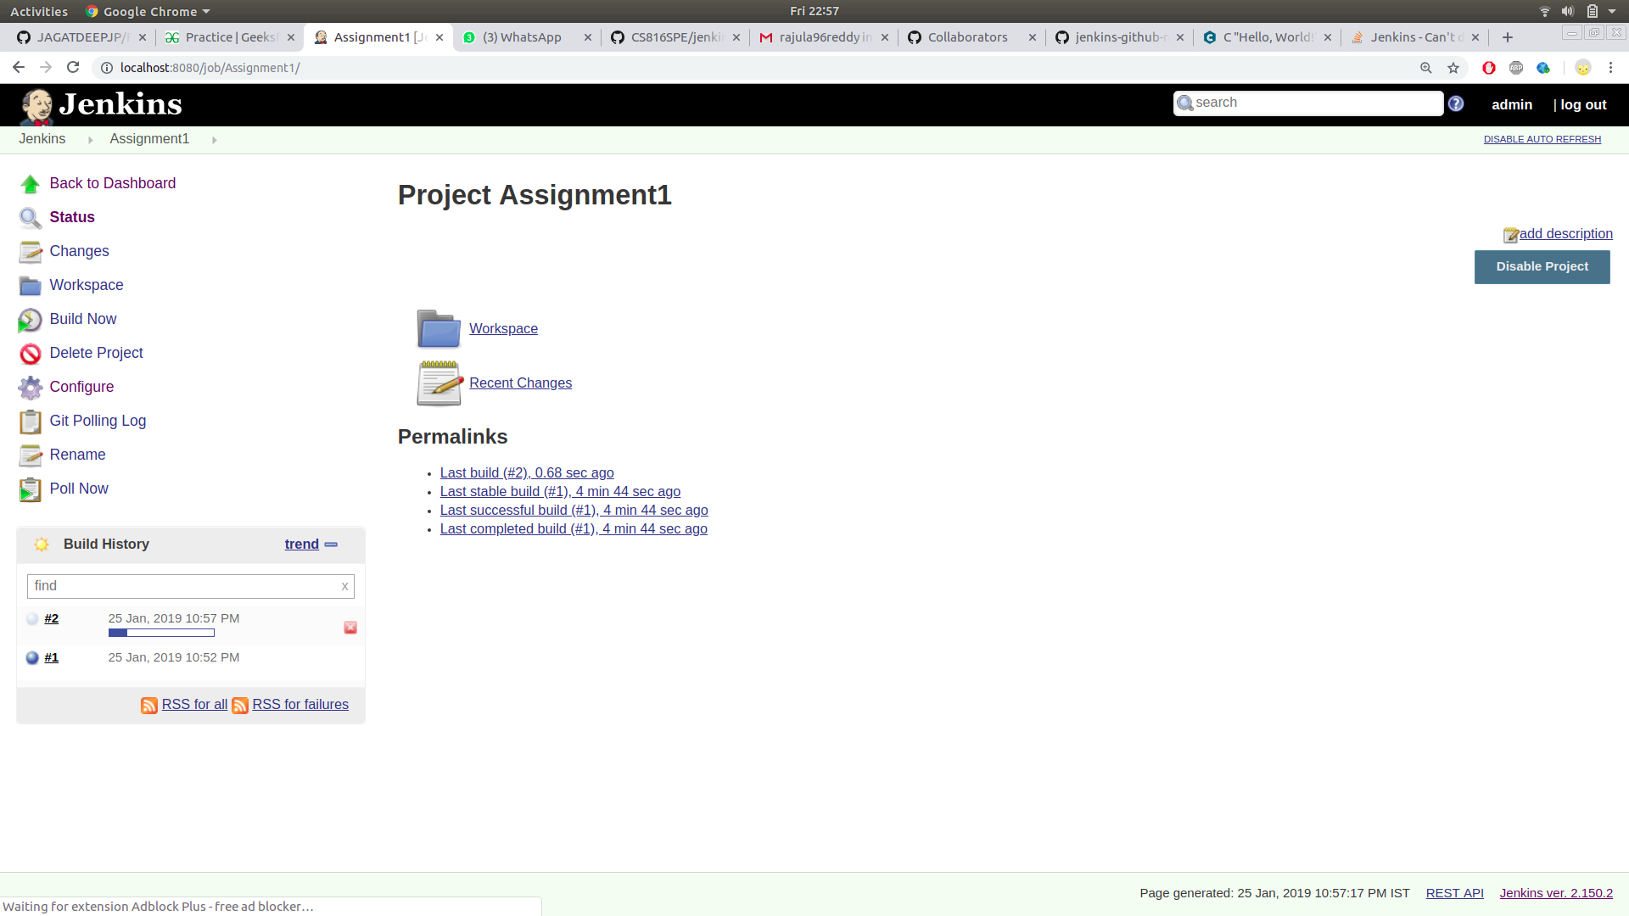This screenshot has width=1629, height=916.
Task: Expand the Assignment1 breadcrumb dropdown arrow
Action: [214, 140]
